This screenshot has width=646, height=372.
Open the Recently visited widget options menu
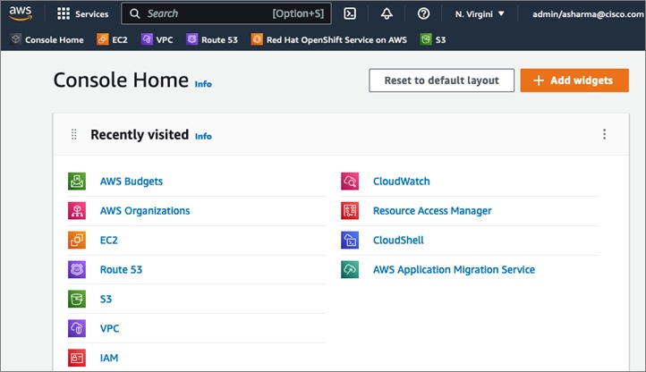604,134
